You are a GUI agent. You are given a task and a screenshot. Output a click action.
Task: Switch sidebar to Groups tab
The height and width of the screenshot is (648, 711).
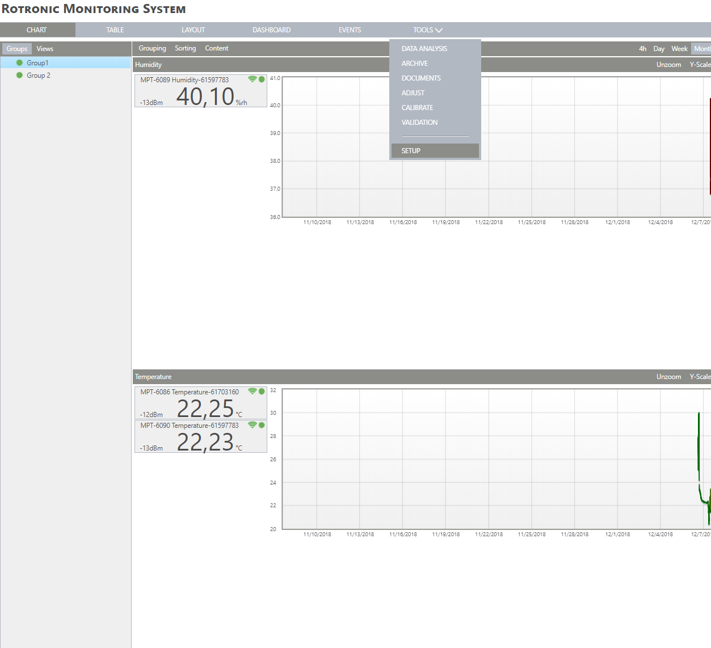pyautogui.click(x=17, y=49)
